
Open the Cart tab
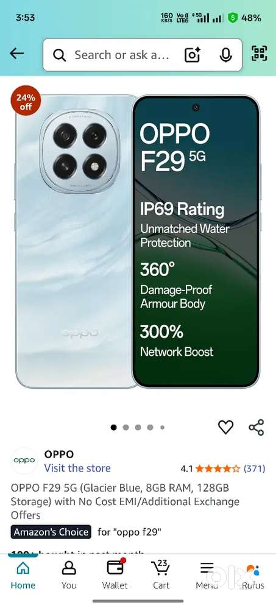pyautogui.click(x=161, y=574)
